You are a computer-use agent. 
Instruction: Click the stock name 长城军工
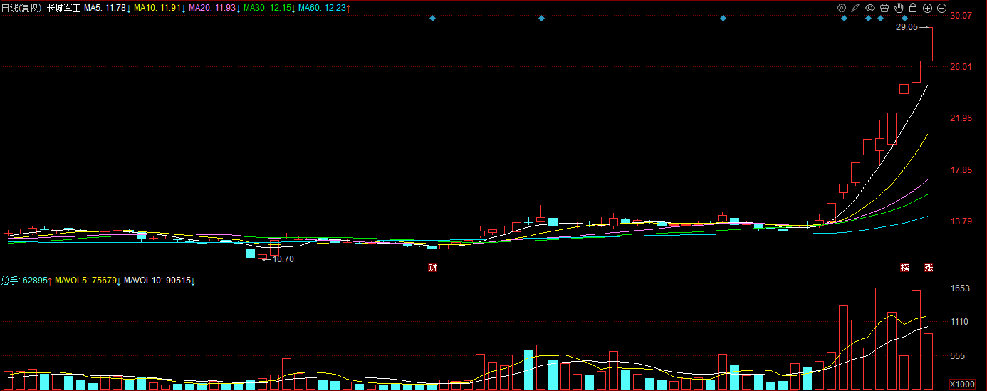coord(64,8)
